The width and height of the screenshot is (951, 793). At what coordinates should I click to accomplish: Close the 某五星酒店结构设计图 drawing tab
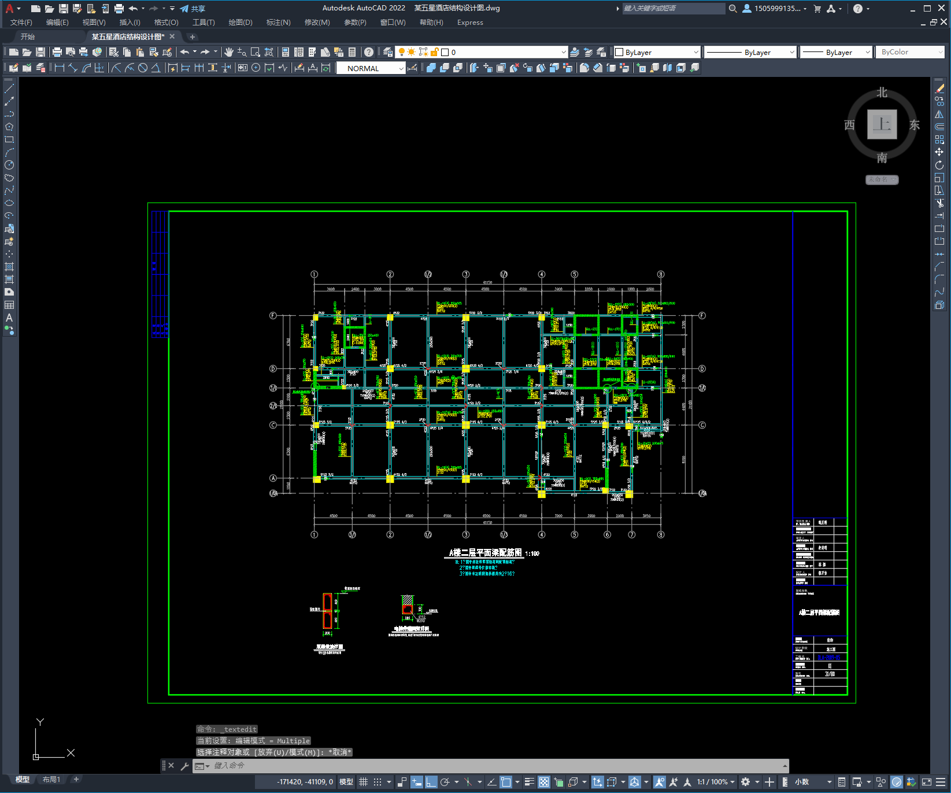[172, 36]
